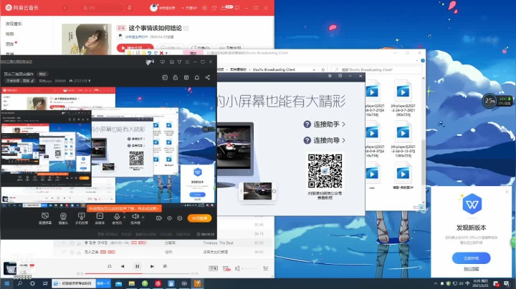Adjust the NetEase volume slider
This screenshot has width=516, height=289.
click(250, 269)
